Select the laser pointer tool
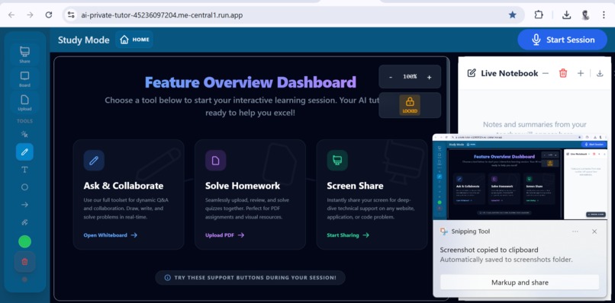 click(x=24, y=134)
